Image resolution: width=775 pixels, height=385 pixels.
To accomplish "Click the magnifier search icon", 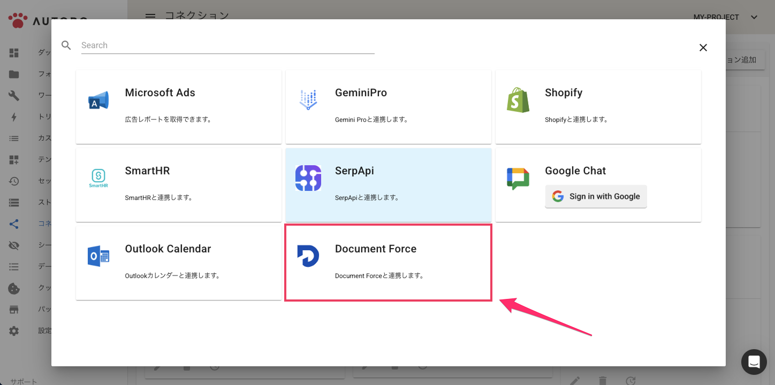I will (x=66, y=45).
